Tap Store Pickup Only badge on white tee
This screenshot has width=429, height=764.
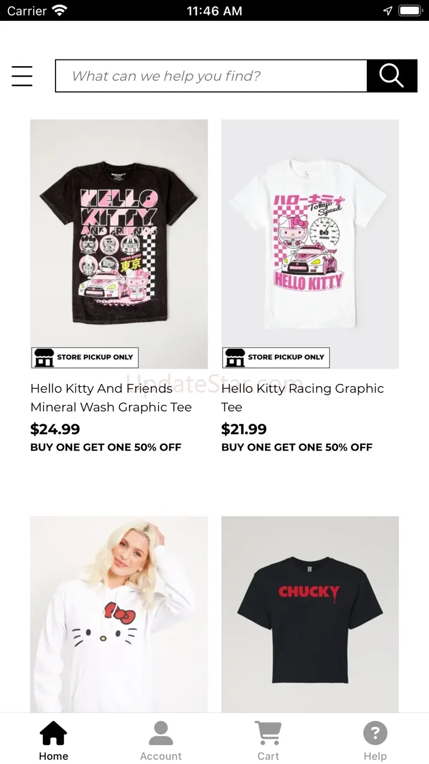click(x=276, y=357)
